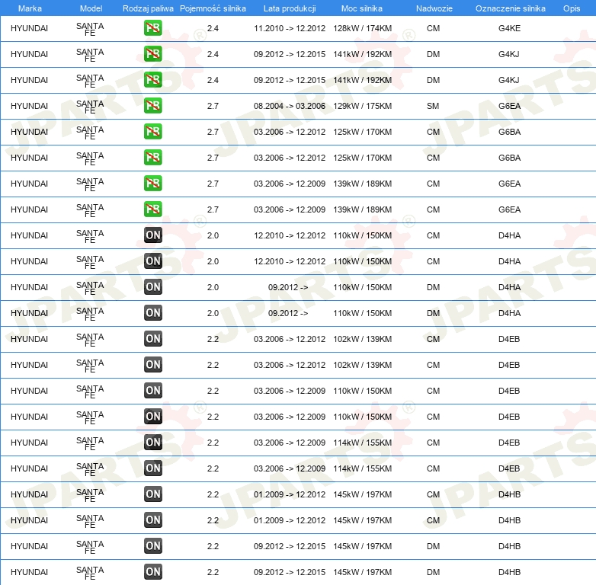Click the Moc silnika column header
Screen dimensions: 596x585
[x=362, y=8]
